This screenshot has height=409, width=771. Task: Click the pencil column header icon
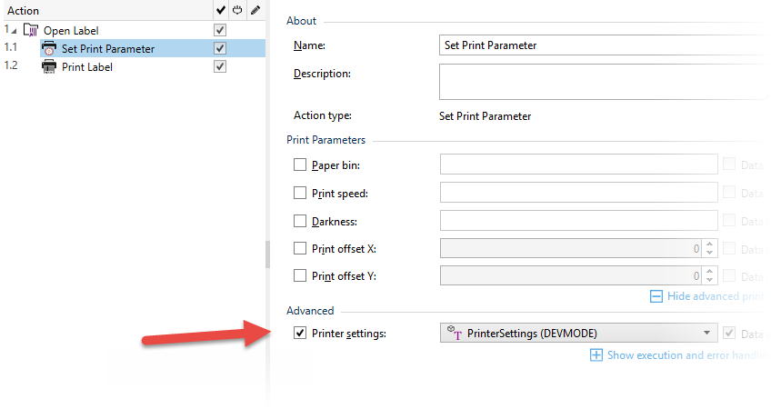click(255, 11)
